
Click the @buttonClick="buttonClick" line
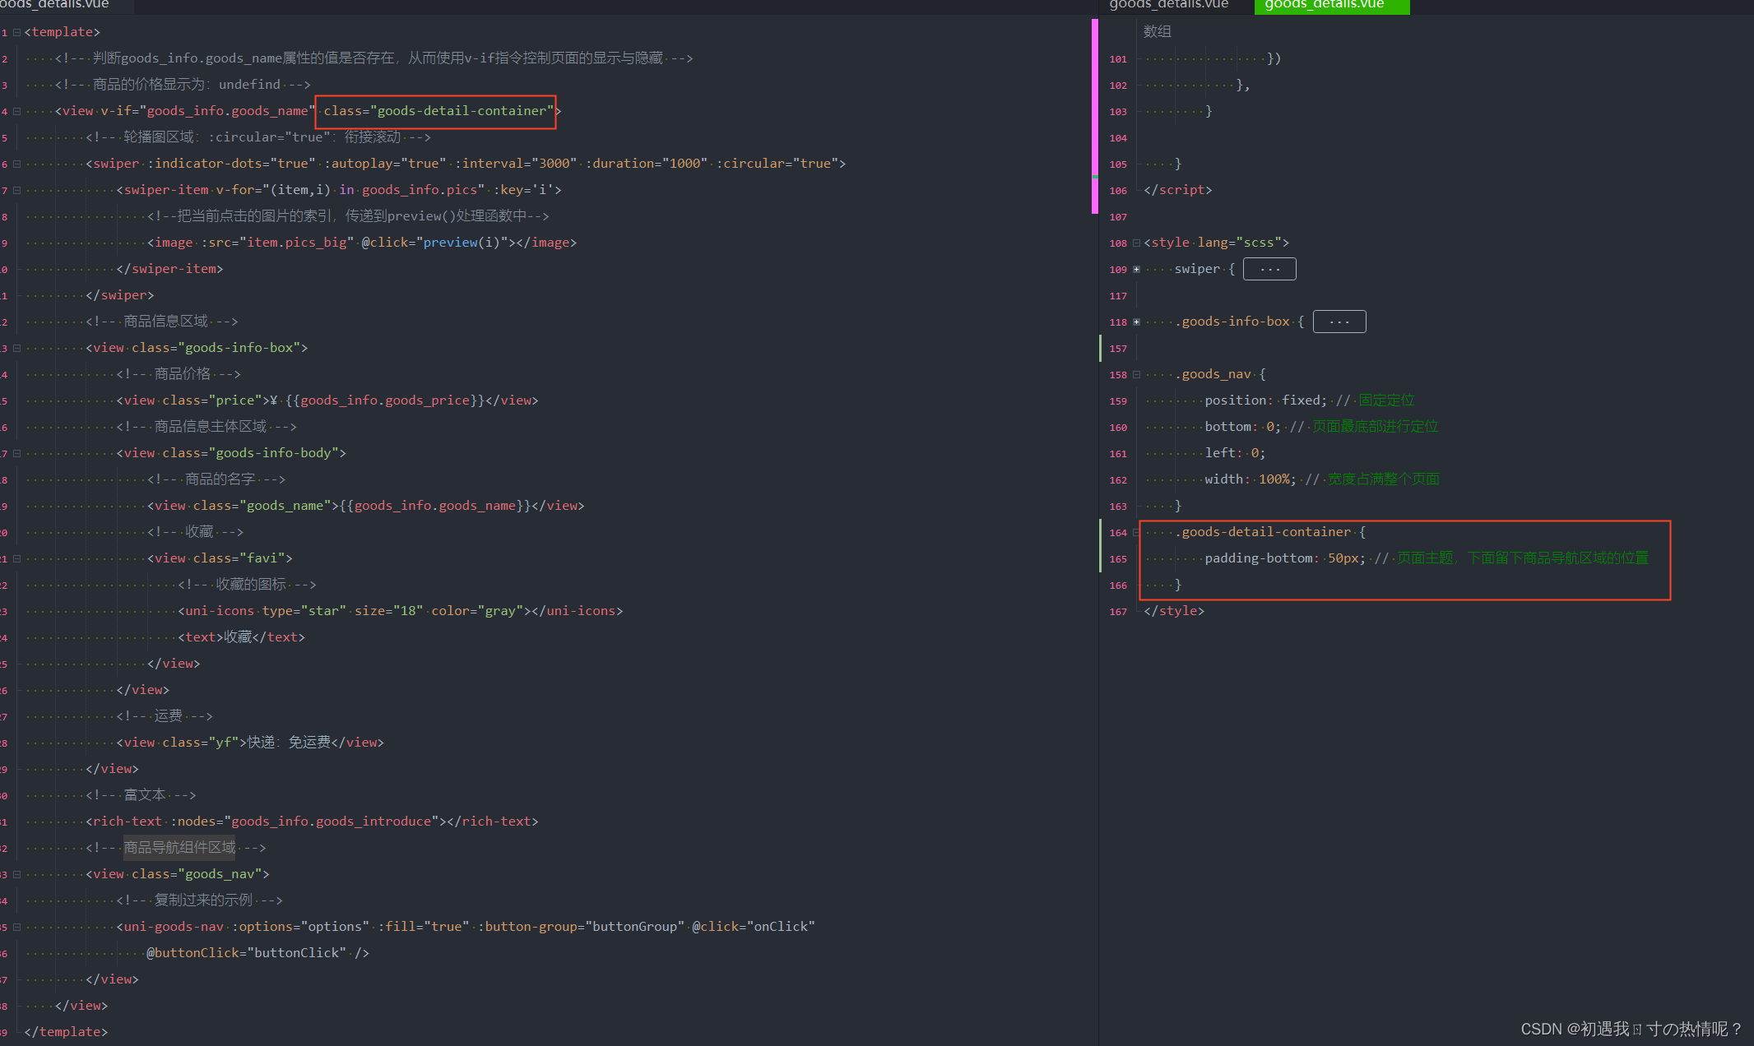click(x=258, y=953)
